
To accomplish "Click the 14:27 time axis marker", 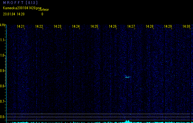I will tap(131, 26).
